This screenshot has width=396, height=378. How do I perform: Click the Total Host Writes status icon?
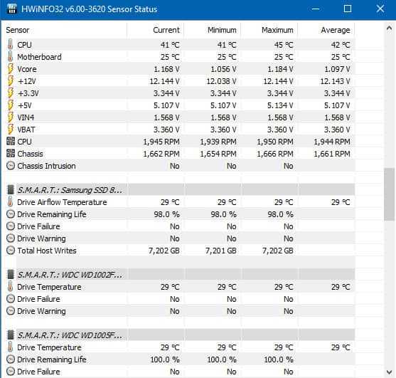11,251
